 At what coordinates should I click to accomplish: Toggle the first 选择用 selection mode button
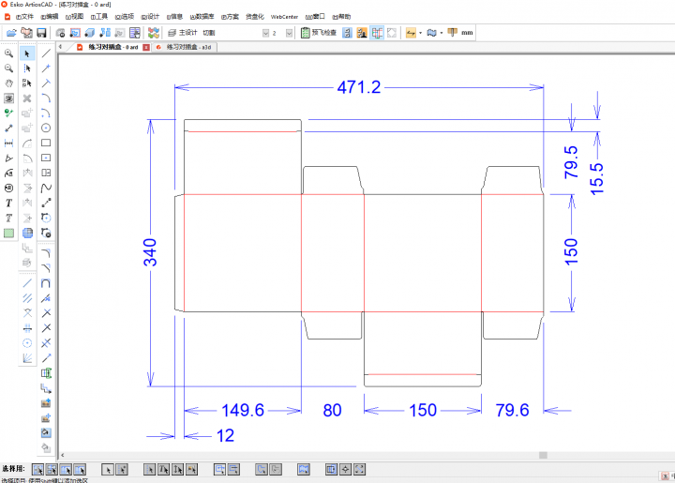[37, 469]
